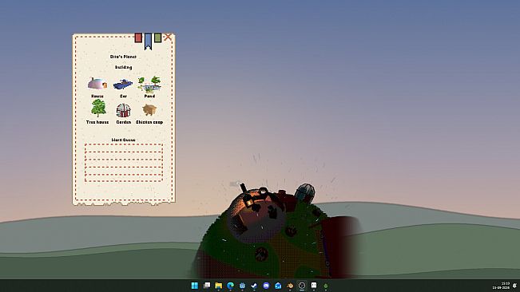Close the planet notebook panel
This screenshot has width=520, height=292.
(168, 37)
